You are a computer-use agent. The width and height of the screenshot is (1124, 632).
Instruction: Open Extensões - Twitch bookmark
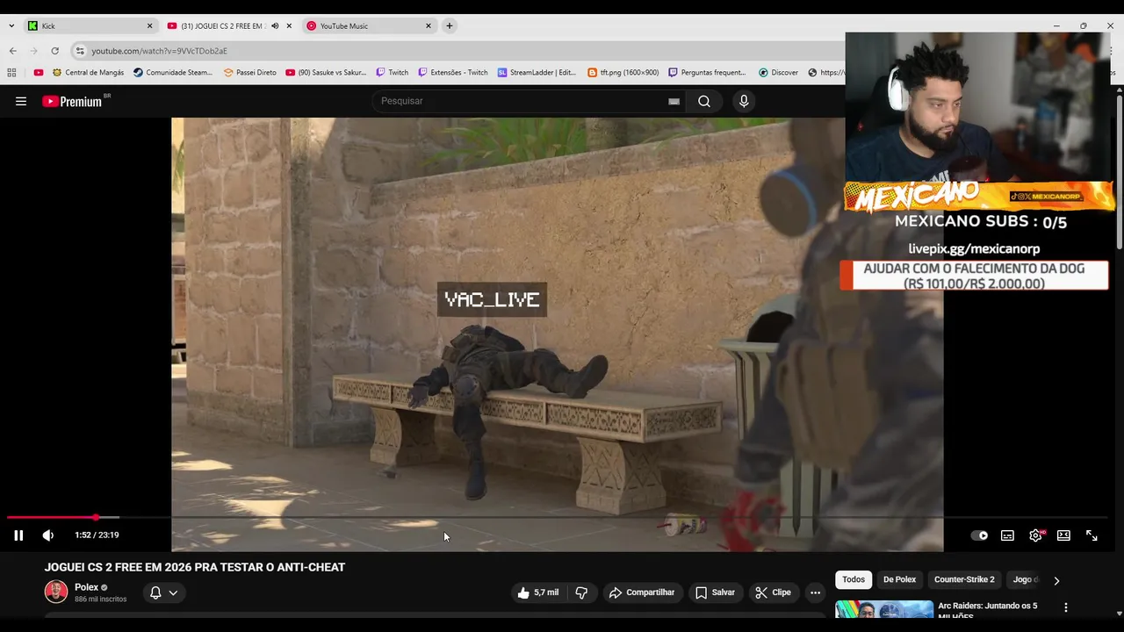click(453, 73)
